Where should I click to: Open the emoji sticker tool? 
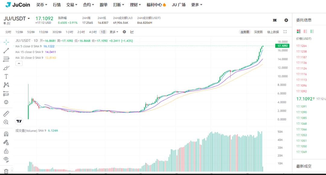(x=6, y=102)
